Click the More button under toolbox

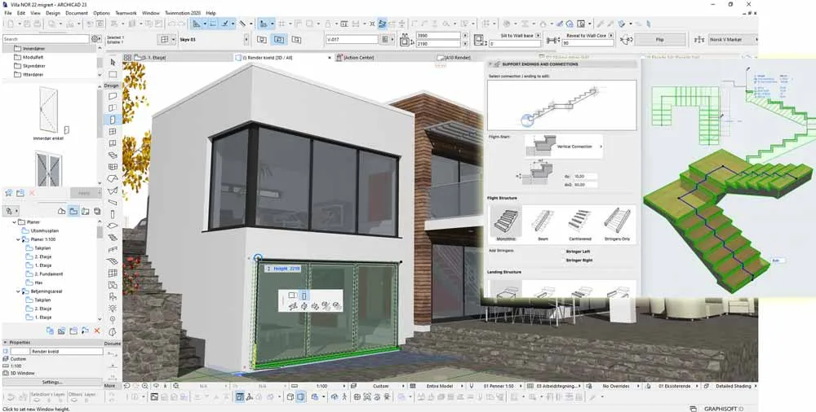click(x=110, y=386)
